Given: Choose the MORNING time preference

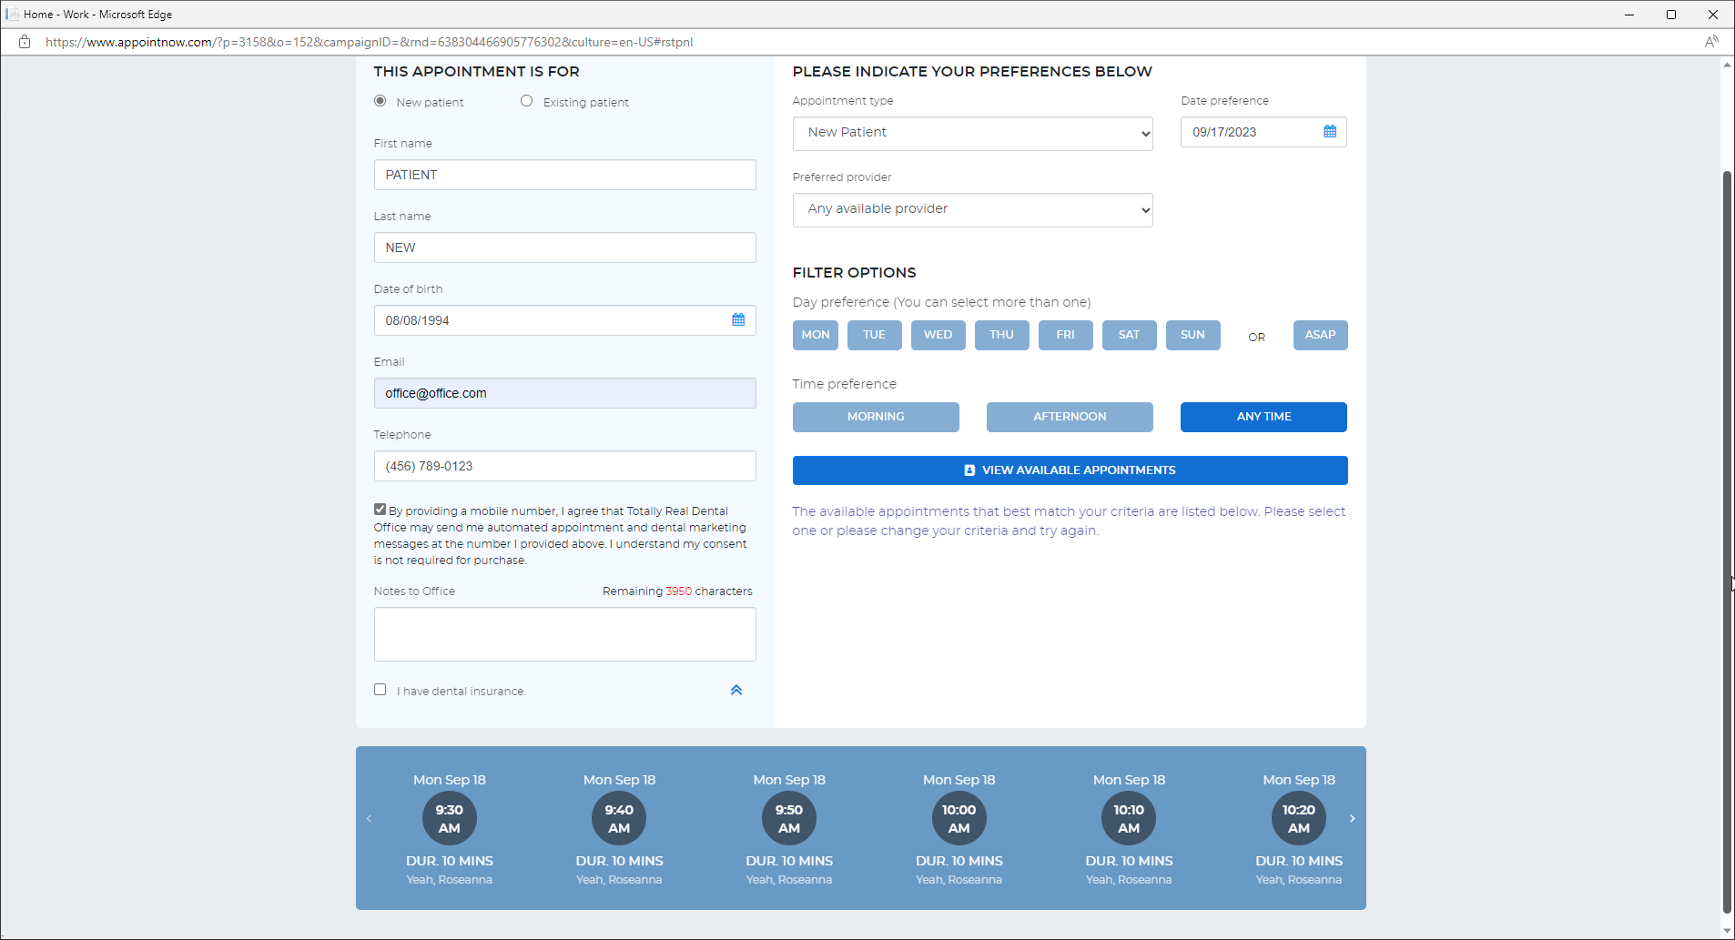Looking at the screenshot, I should [x=875, y=417].
